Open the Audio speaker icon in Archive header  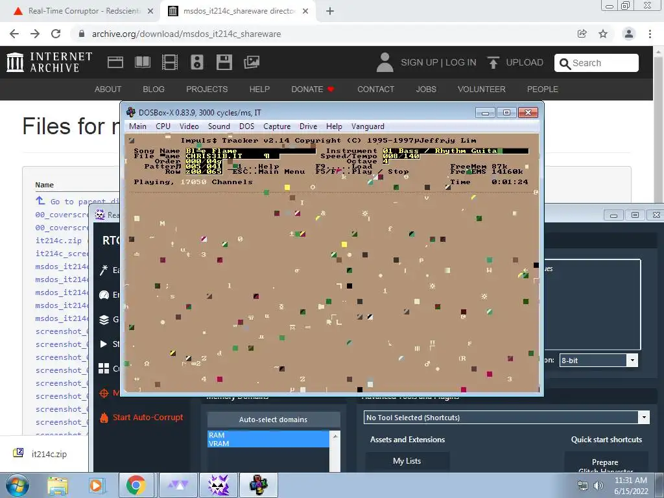coord(197,62)
